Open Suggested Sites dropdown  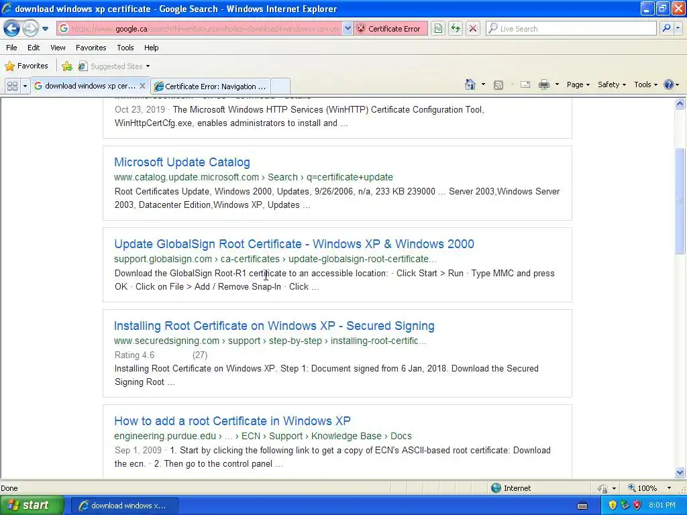114,66
